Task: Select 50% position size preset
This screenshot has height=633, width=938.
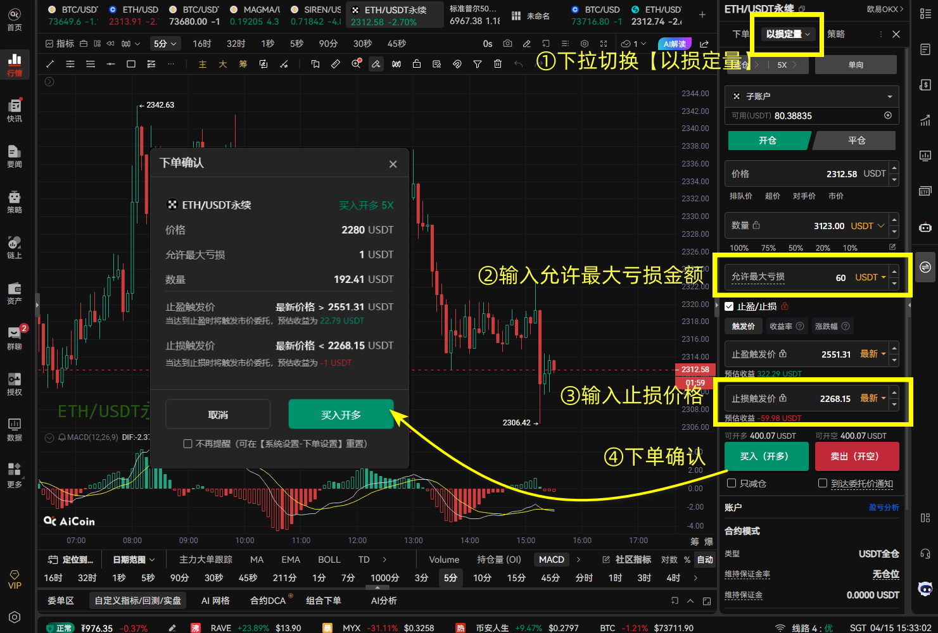Action: click(x=796, y=248)
